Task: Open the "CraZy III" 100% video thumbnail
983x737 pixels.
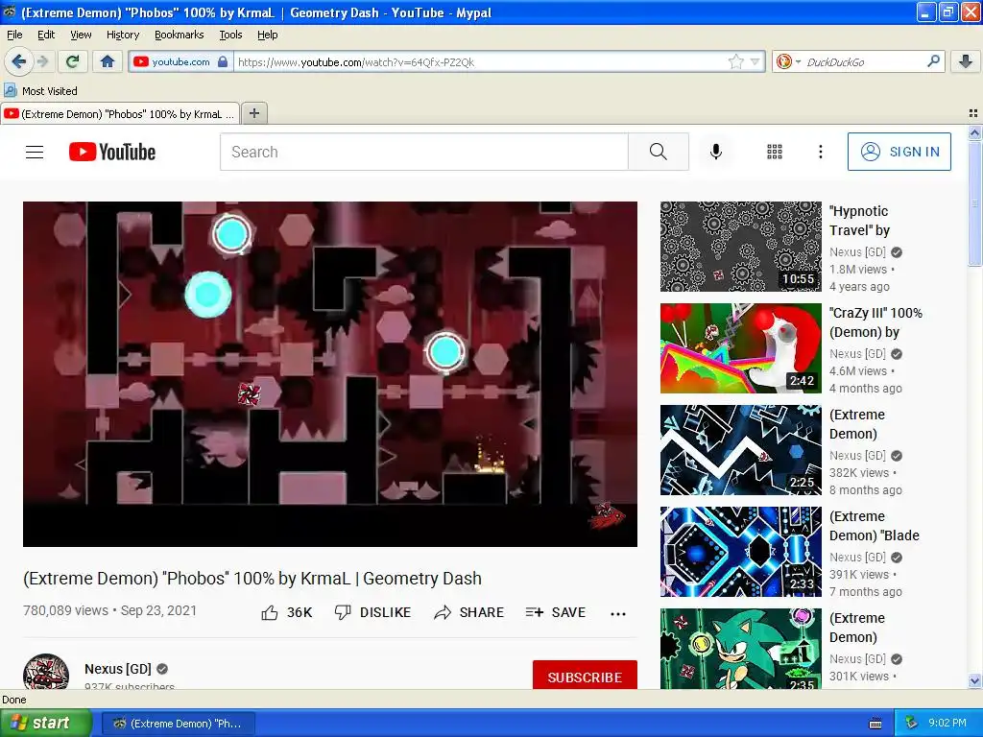Action: click(740, 347)
